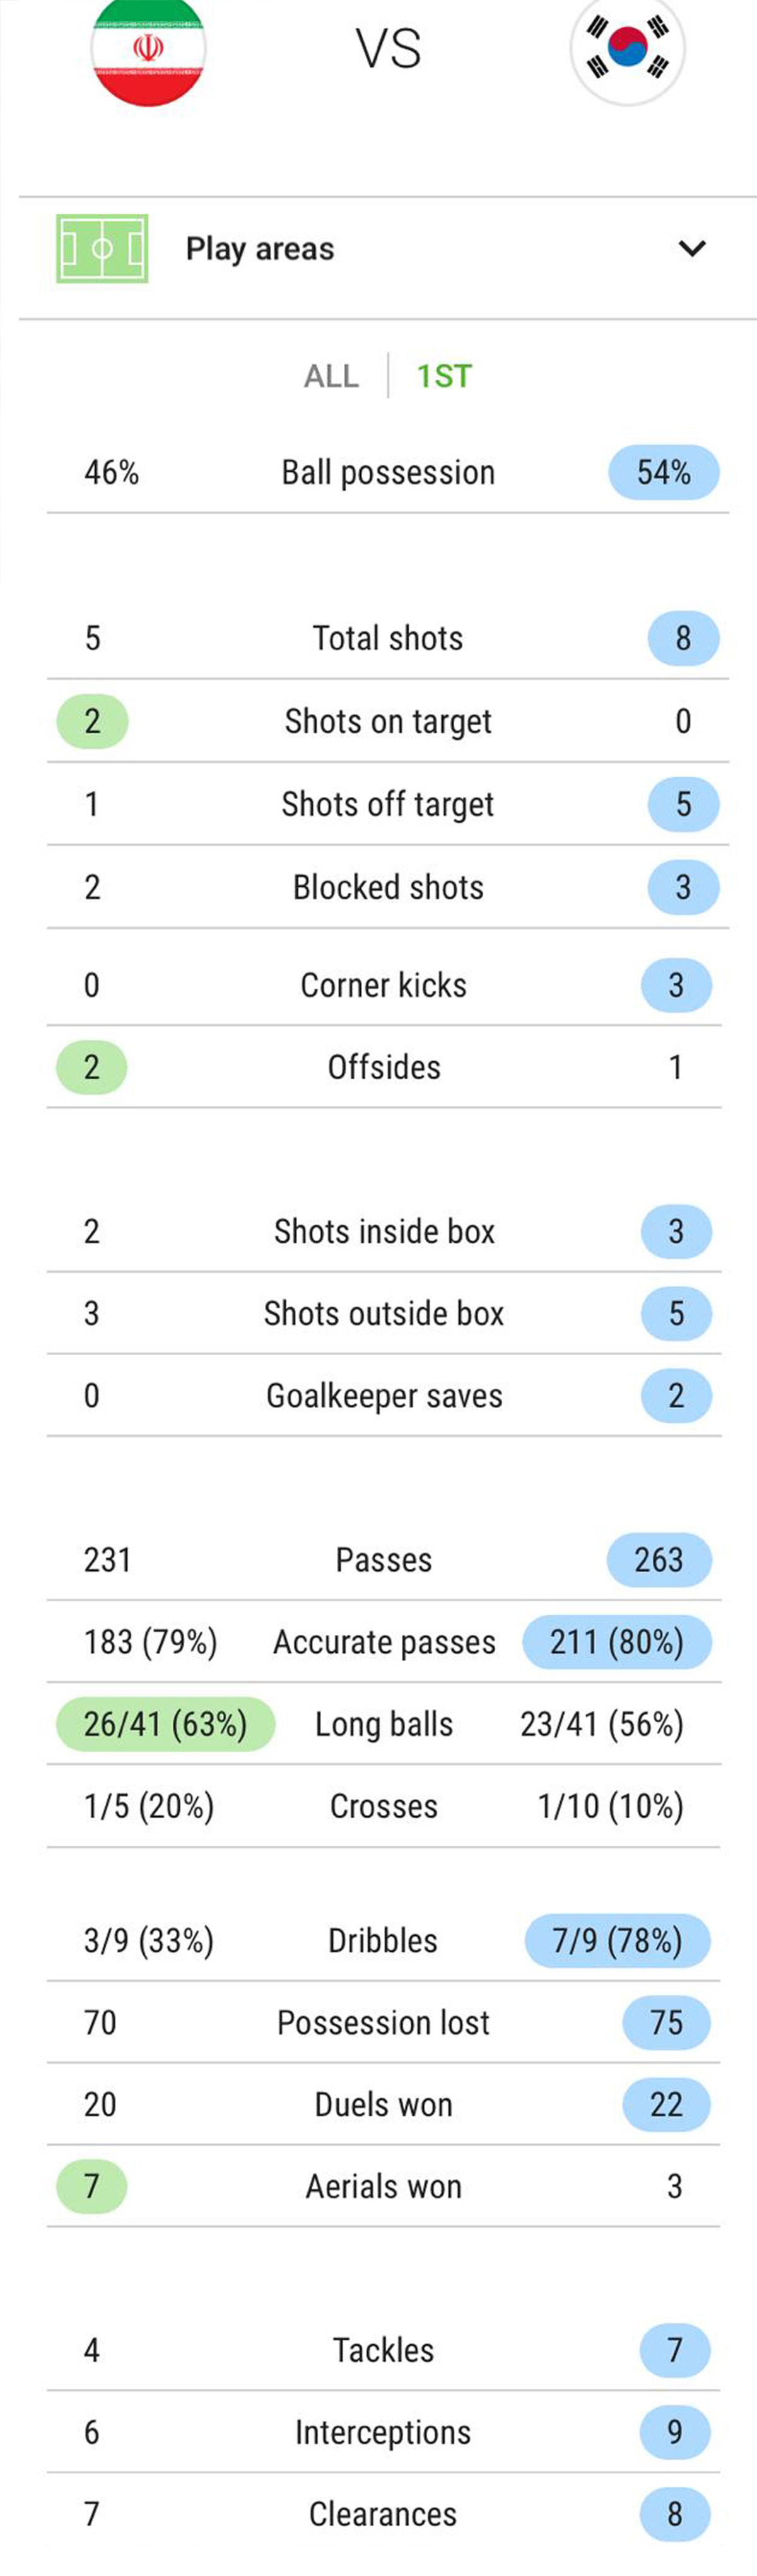Image resolution: width=757 pixels, height=2576 pixels.
Task: Expand the Play areas chevron
Action: [692, 248]
